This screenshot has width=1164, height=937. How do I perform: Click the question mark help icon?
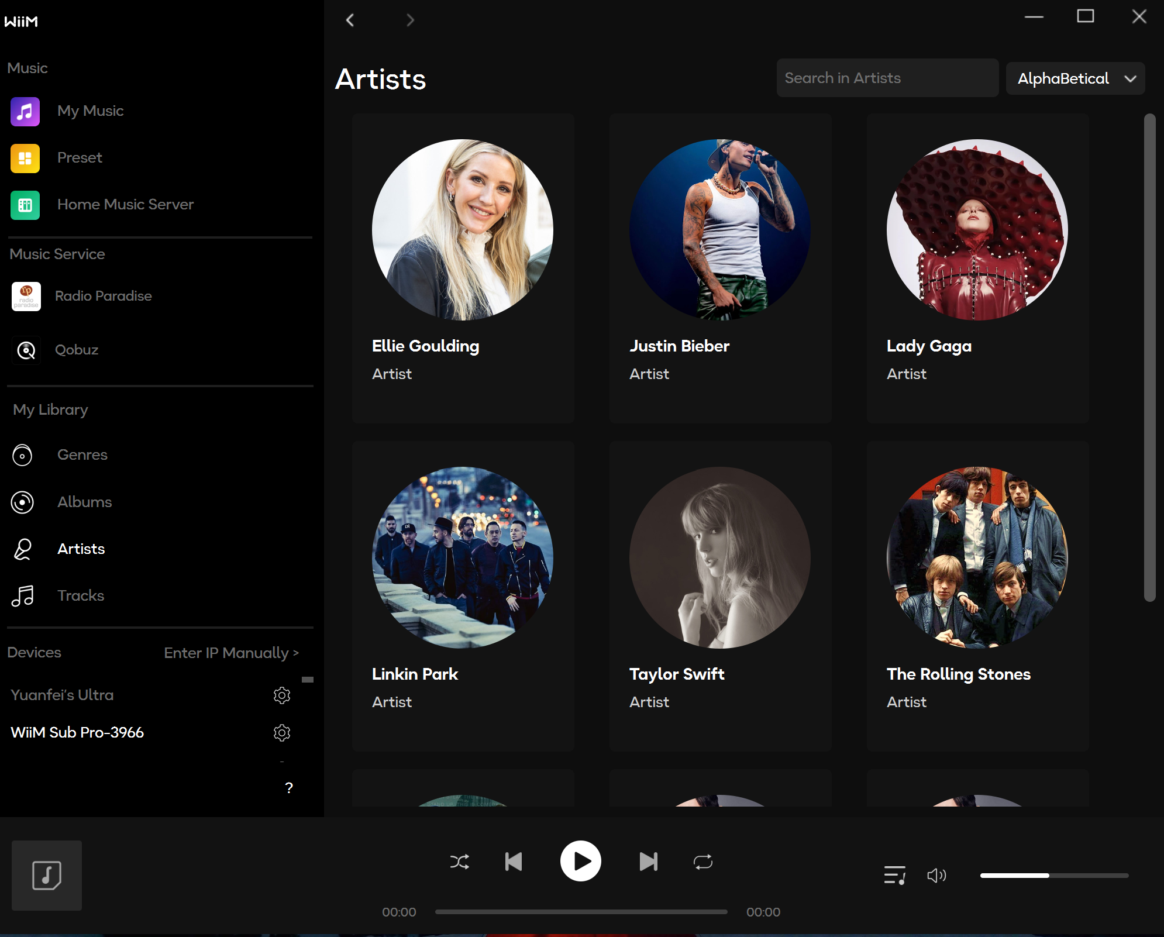point(288,788)
